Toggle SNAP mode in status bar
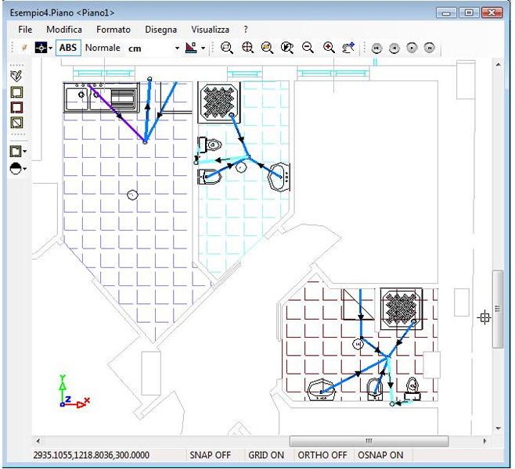The width and height of the screenshot is (515, 469). [x=209, y=455]
